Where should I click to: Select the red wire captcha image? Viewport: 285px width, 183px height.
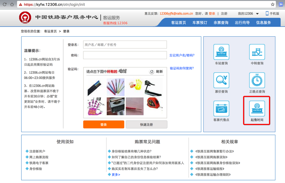pyautogui.click(x=135, y=106)
